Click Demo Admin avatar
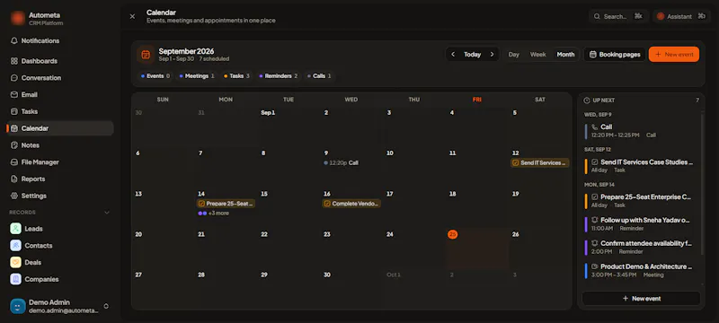 point(18,306)
